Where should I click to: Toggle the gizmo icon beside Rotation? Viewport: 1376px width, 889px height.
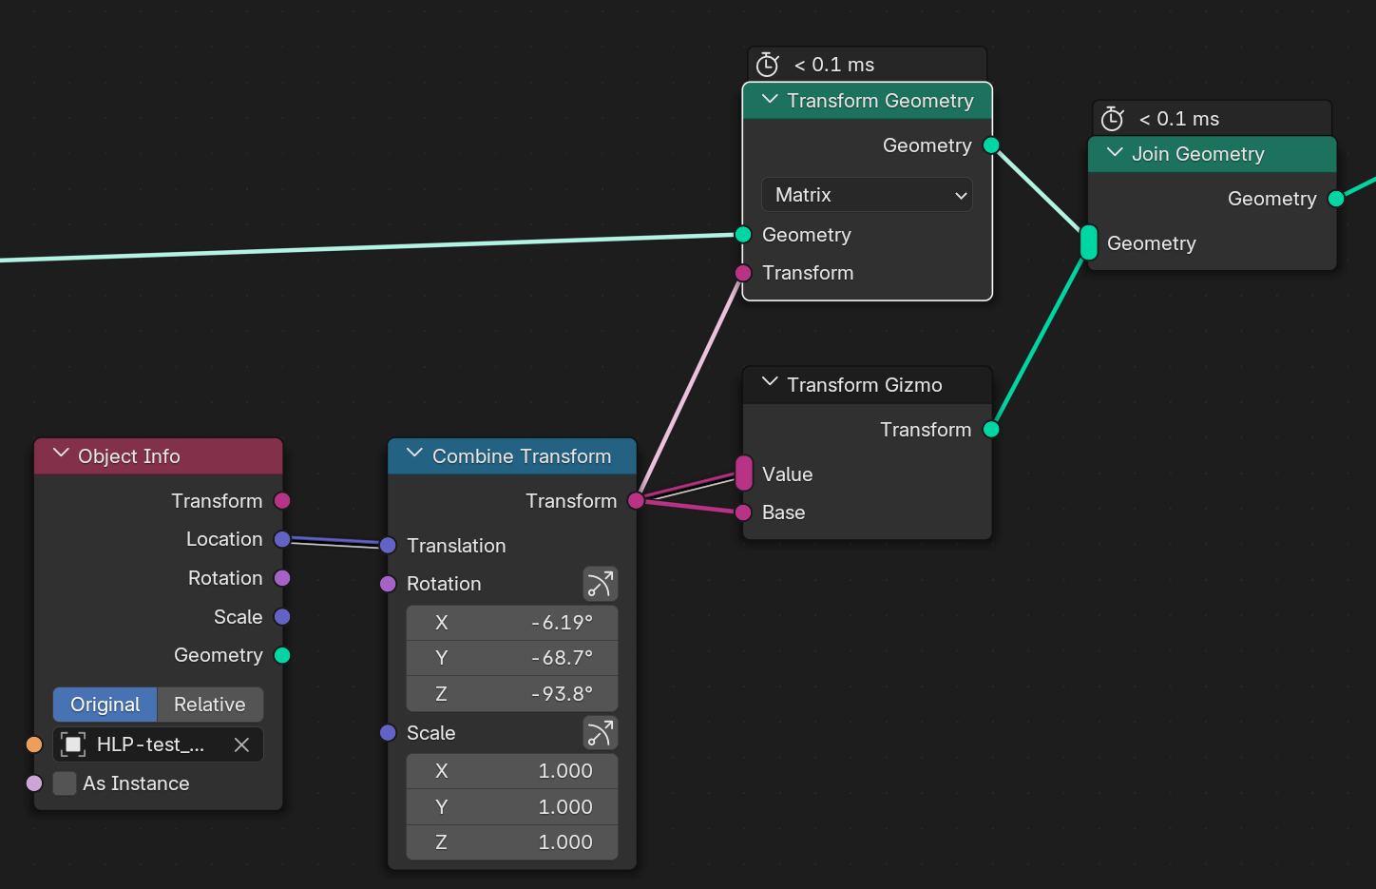[x=601, y=584]
